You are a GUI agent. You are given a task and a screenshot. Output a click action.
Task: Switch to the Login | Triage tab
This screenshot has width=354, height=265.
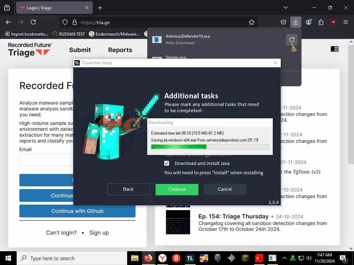tap(54, 8)
